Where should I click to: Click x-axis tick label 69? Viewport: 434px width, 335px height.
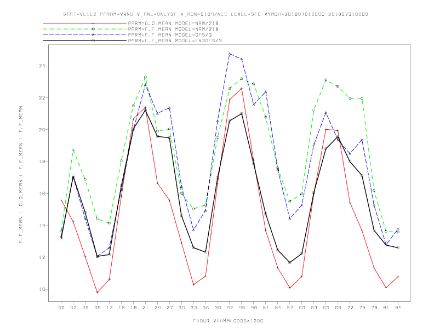338,308
